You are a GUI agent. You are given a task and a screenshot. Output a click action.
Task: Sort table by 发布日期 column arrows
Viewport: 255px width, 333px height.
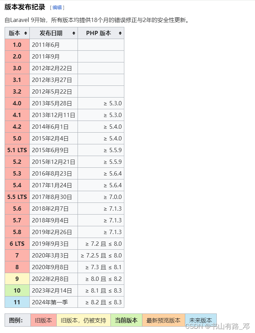[74, 33]
